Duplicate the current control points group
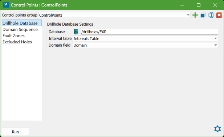 pyautogui.click(x=203, y=15)
